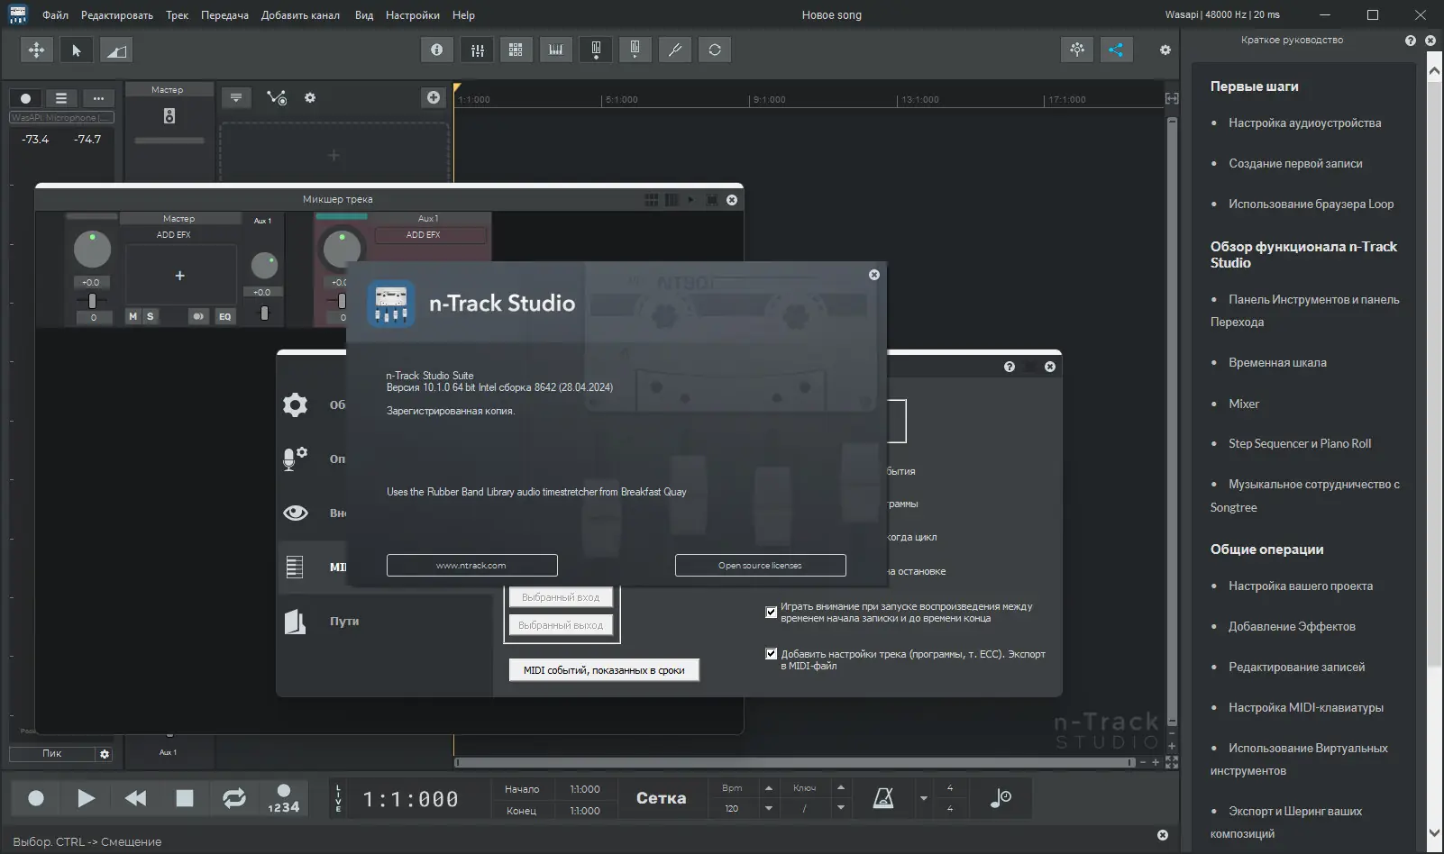Click the automation nodes icon above tracks
This screenshot has height=854, width=1444.
(277, 97)
